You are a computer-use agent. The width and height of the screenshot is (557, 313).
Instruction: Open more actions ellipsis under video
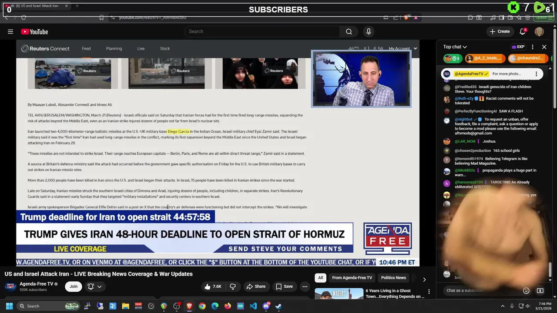(x=305, y=286)
